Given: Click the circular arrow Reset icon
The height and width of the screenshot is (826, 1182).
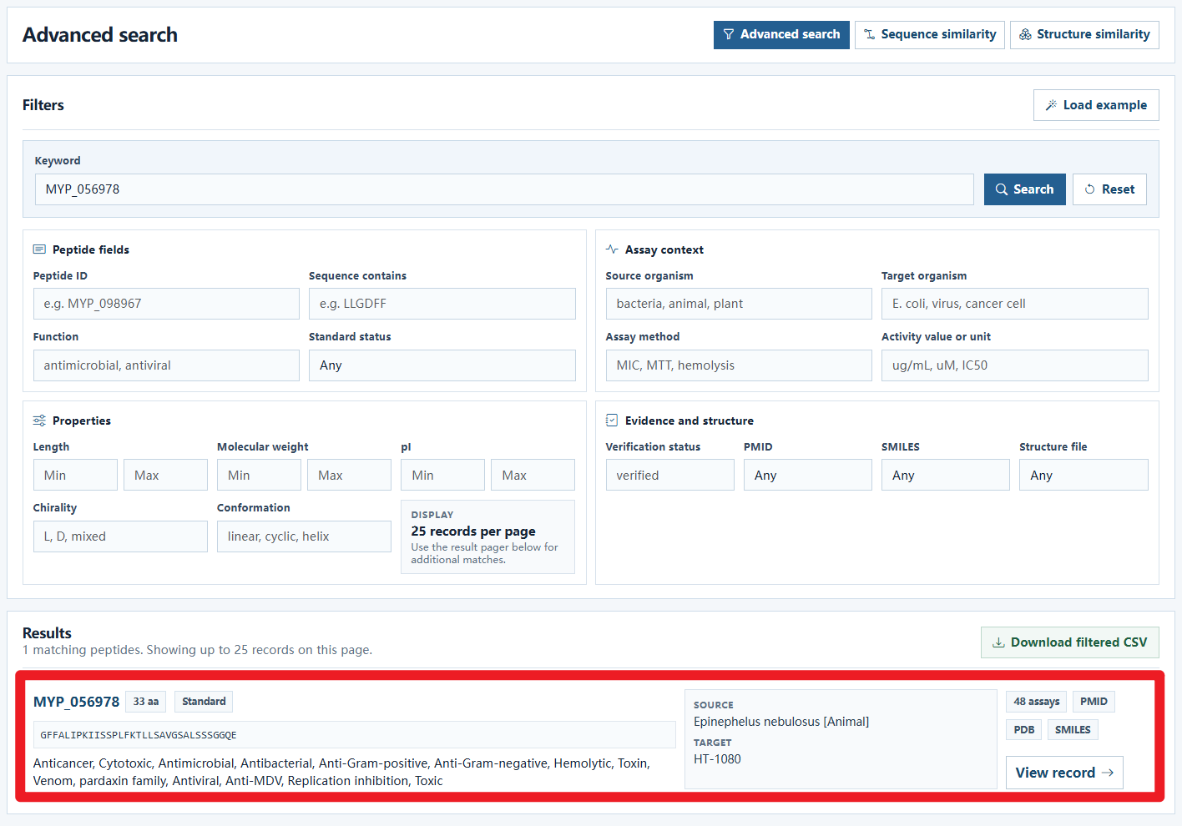Looking at the screenshot, I should 1089,189.
